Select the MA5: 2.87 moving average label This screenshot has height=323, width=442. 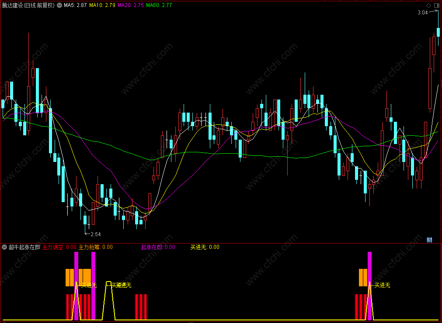click(x=75, y=5)
